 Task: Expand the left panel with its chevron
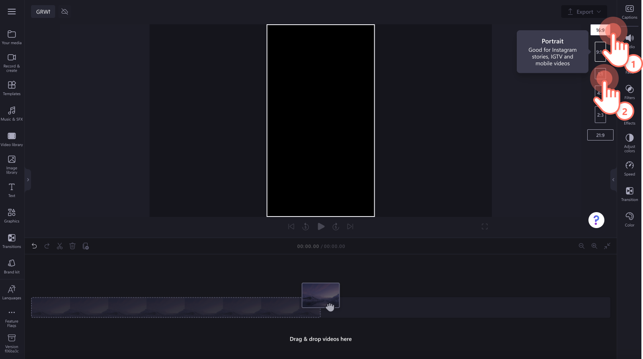click(28, 180)
